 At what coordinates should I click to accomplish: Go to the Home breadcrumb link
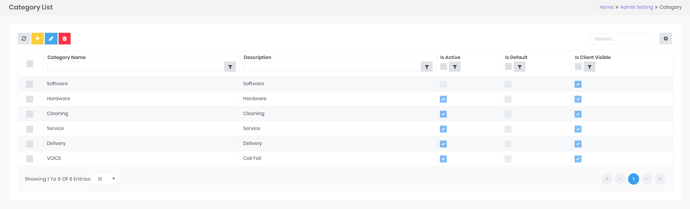(x=606, y=7)
